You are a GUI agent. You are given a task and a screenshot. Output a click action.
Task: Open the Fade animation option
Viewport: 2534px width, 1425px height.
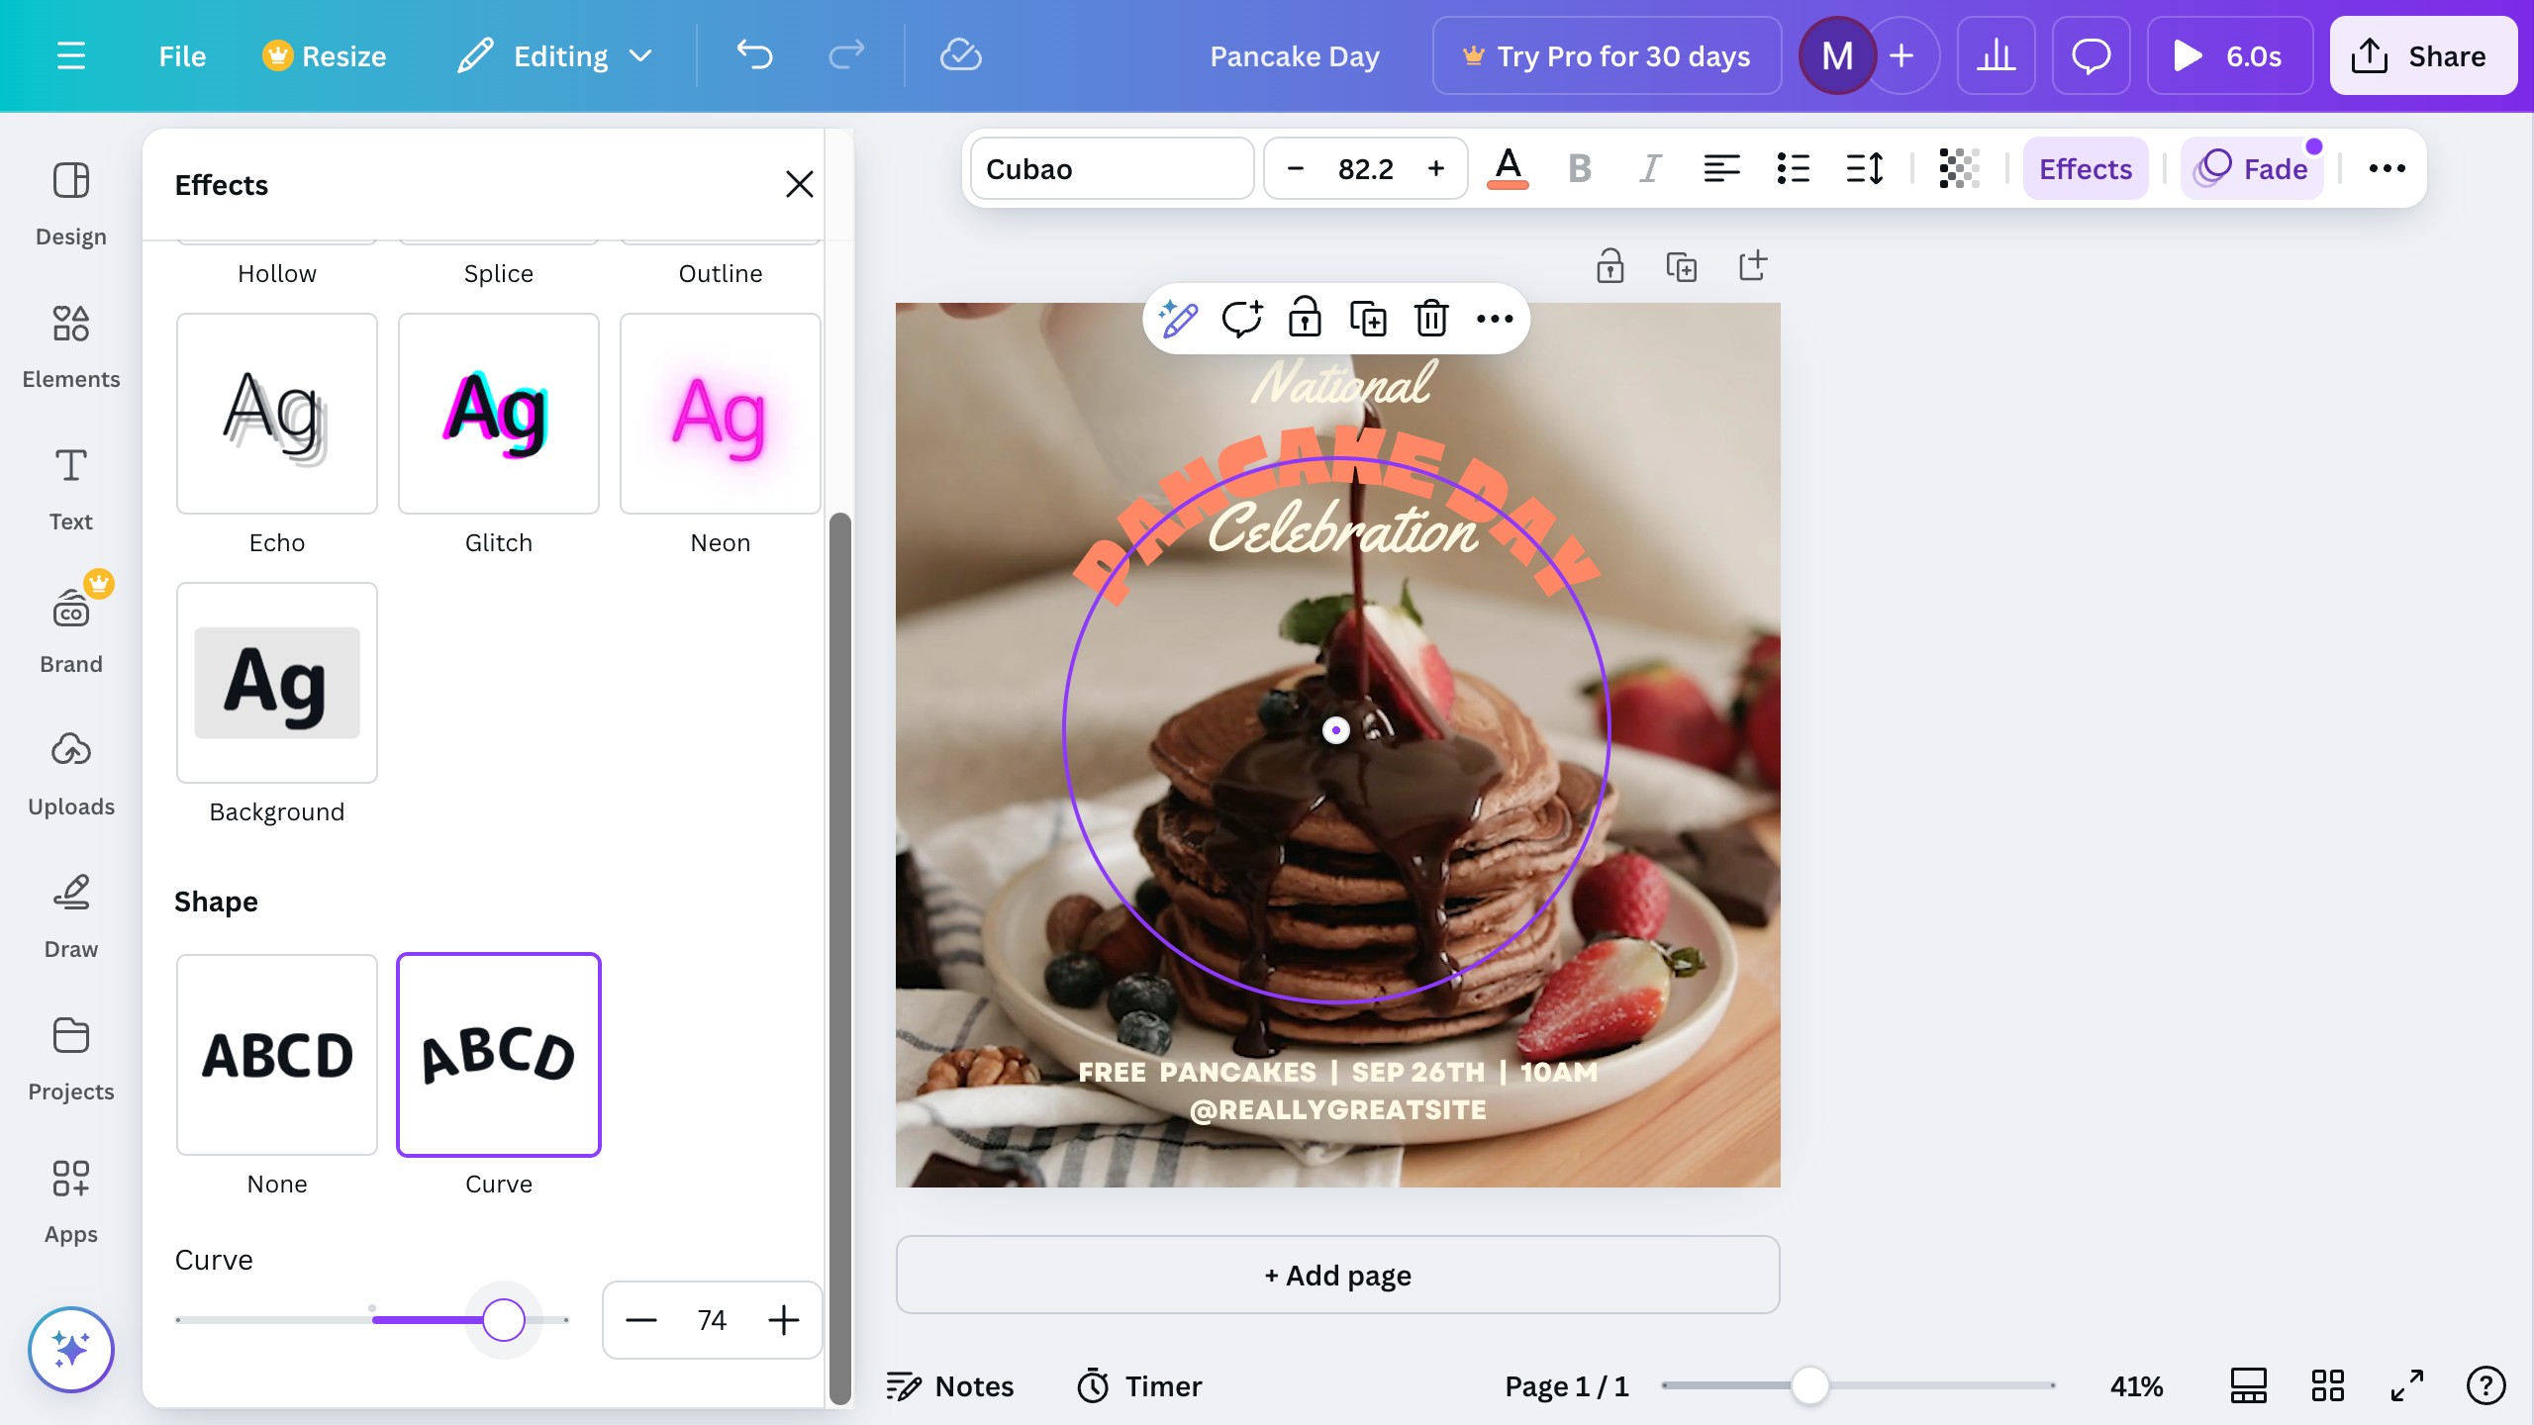click(x=2252, y=169)
